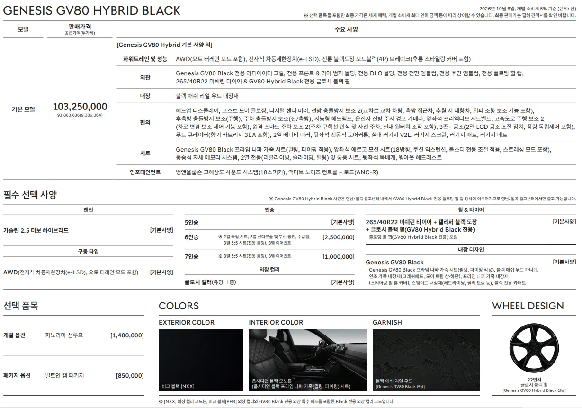Click the 구동 타입 subheading
582x408 pixels.
pos(88,251)
